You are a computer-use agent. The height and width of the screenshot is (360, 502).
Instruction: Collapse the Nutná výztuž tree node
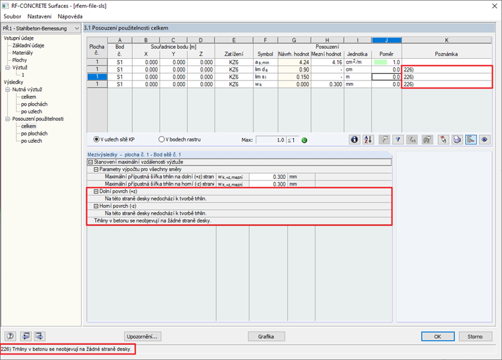(x=8, y=90)
